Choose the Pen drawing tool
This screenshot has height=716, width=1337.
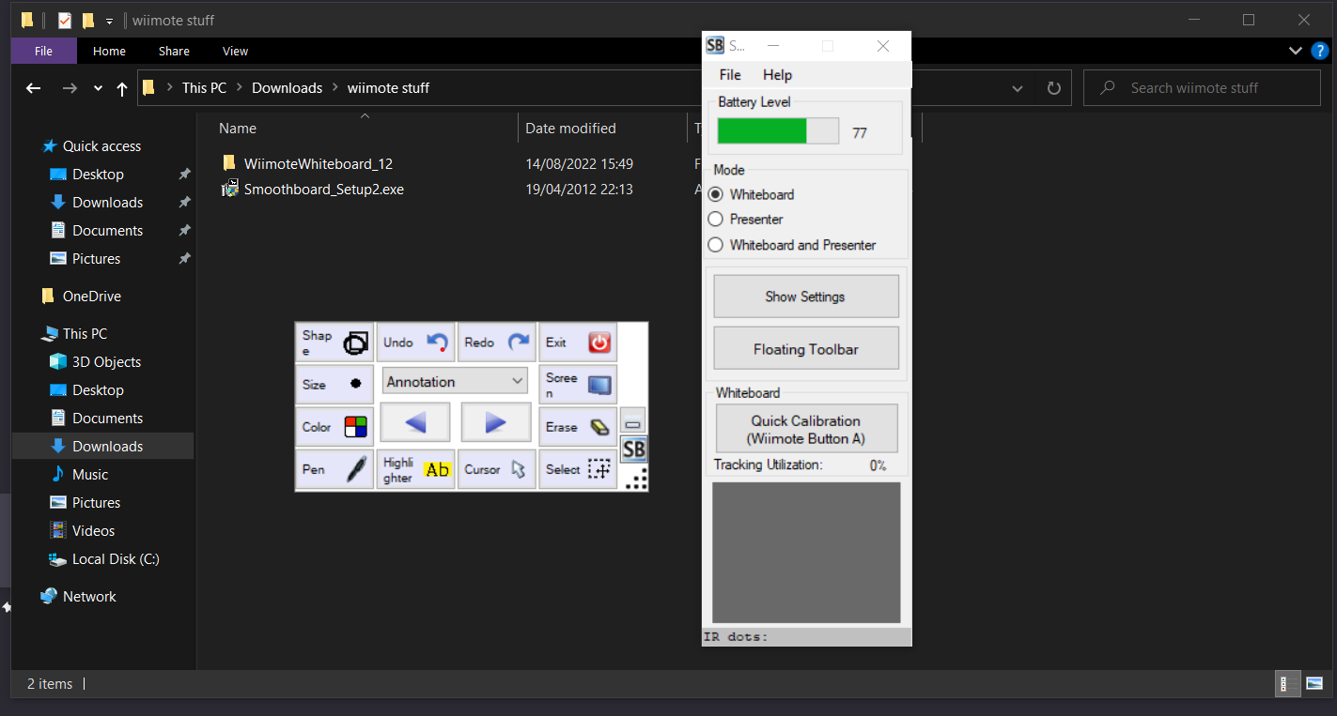[334, 469]
